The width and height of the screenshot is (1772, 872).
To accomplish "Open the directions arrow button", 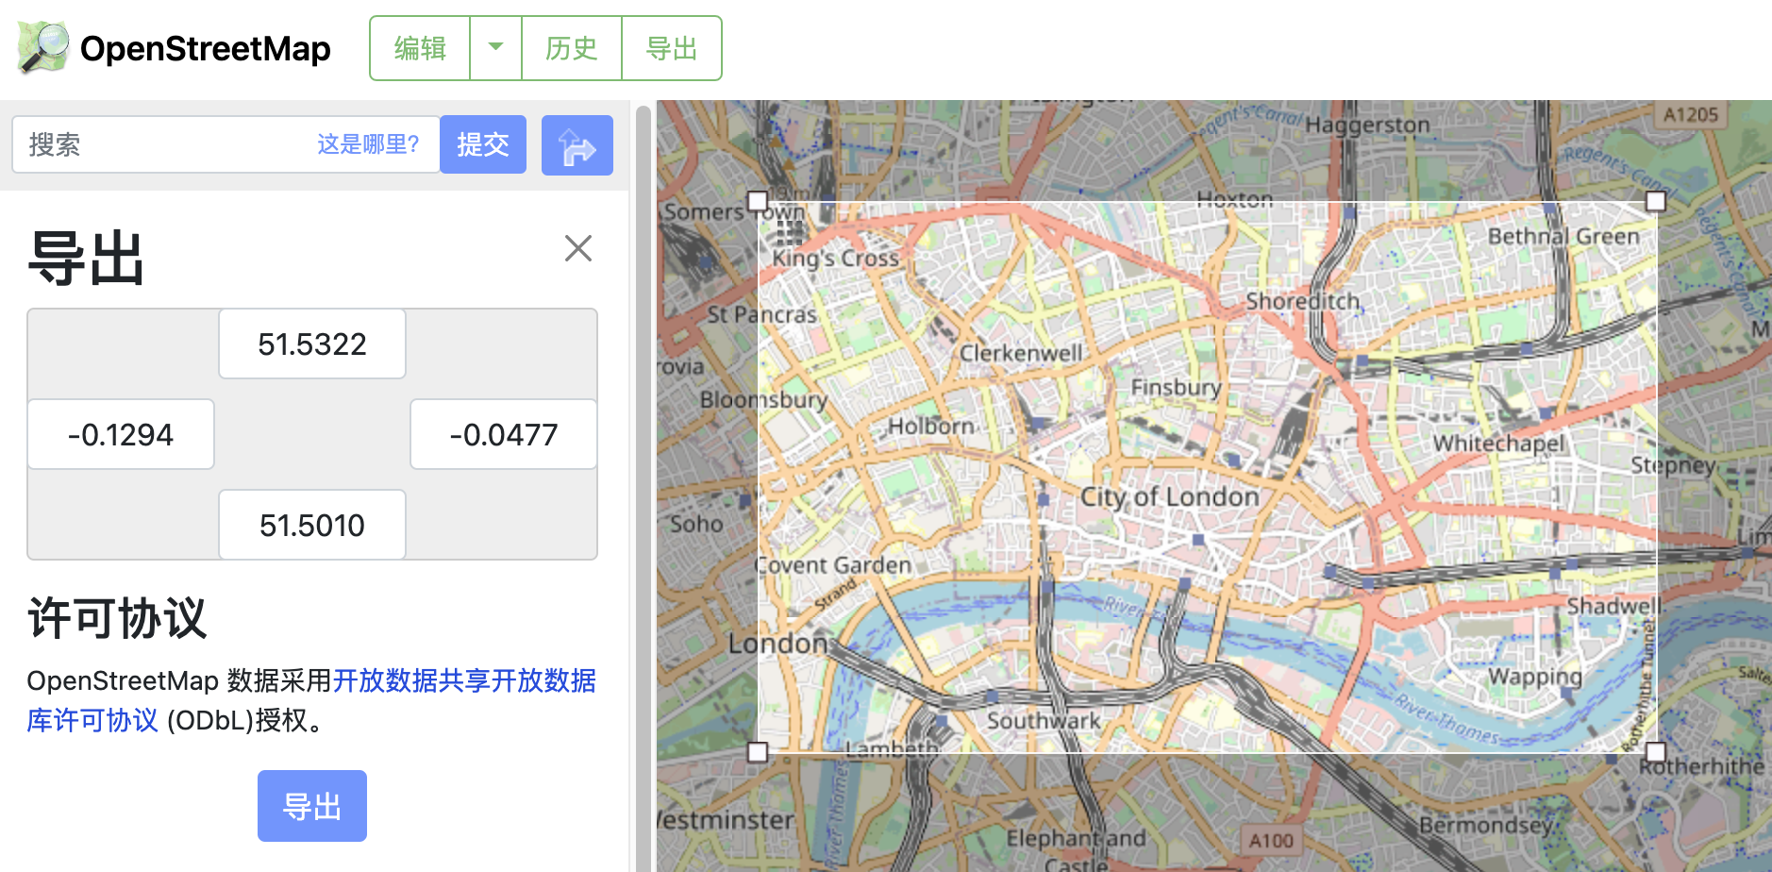I will (577, 145).
